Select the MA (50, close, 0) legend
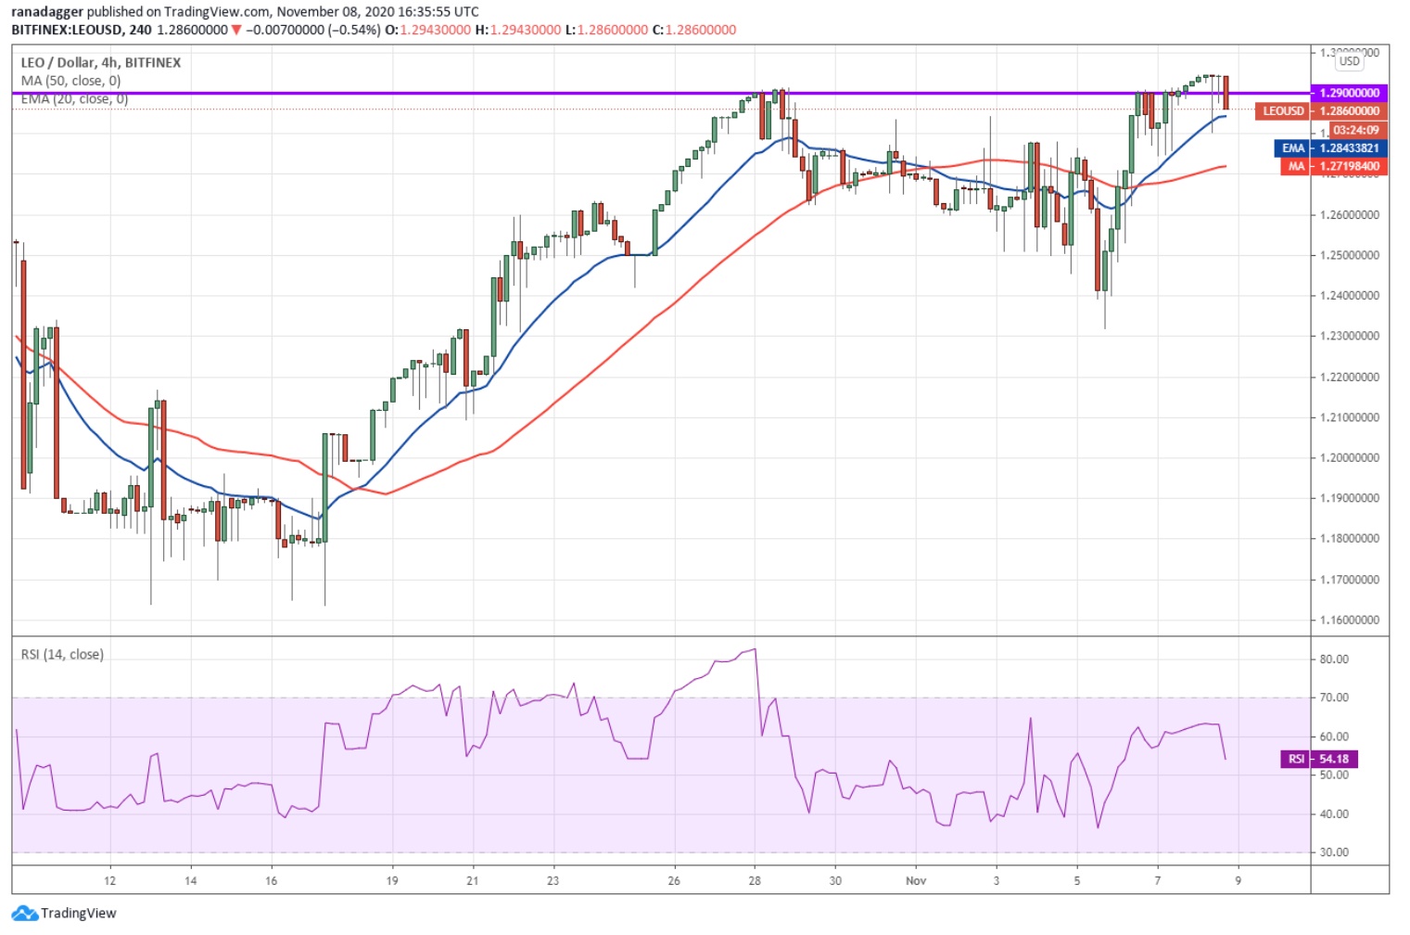 pos(70,81)
